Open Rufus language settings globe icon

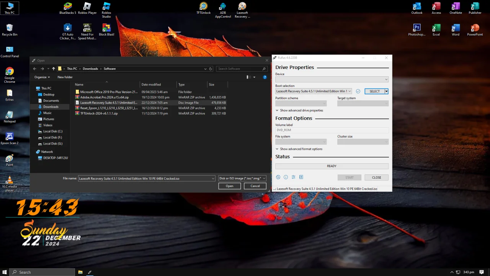tap(278, 177)
